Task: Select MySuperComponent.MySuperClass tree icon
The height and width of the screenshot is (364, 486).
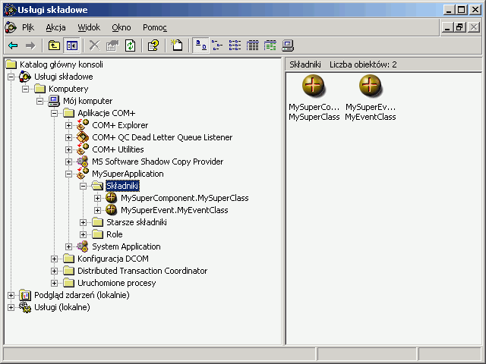Action: (x=112, y=198)
